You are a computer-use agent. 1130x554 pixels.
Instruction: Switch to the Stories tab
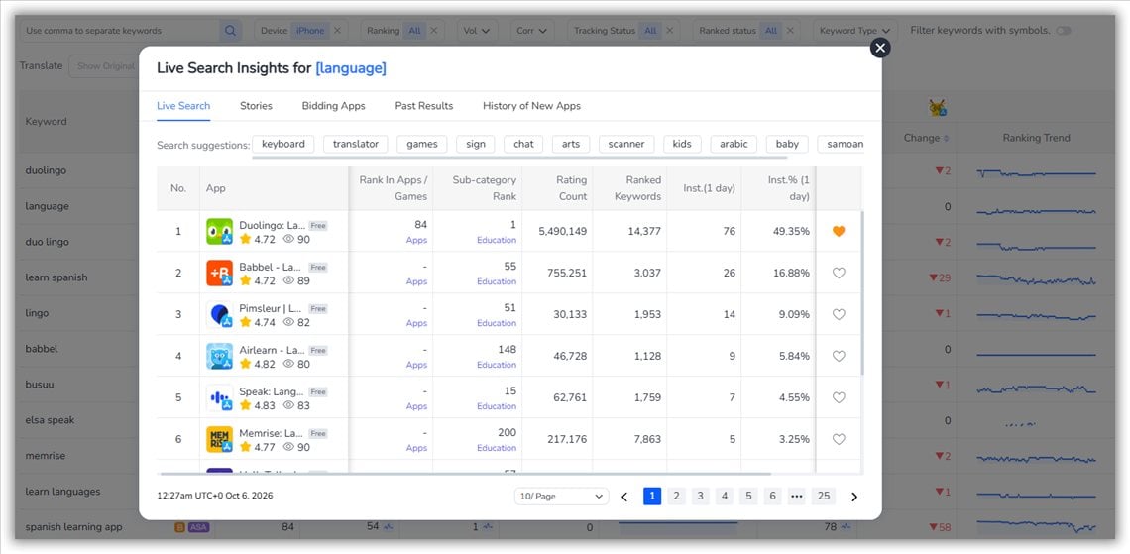[256, 106]
